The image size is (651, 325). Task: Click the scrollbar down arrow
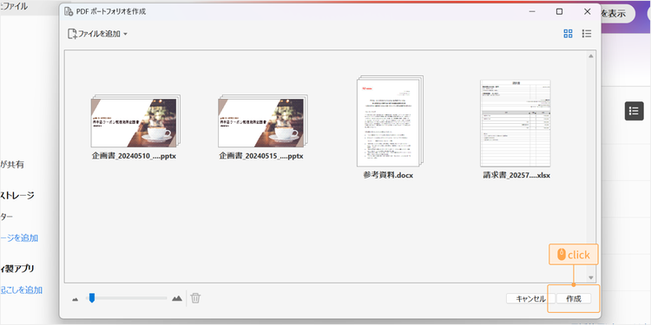pos(591,277)
